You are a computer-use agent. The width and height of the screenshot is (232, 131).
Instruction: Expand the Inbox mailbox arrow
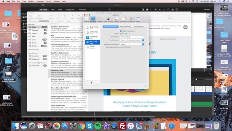tap(28, 27)
